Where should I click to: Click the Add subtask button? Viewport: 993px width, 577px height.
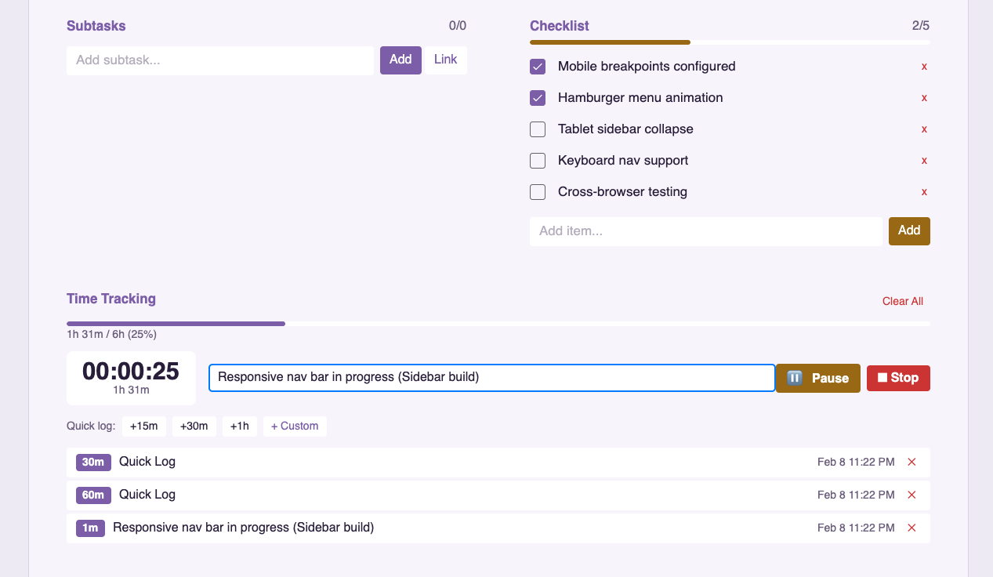(x=400, y=60)
